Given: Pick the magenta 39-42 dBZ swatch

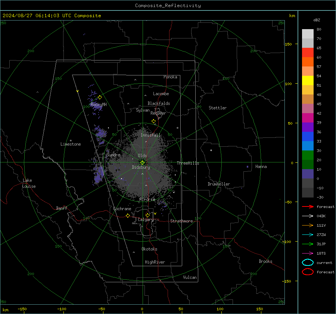Looking at the screenshot, I should 308,118.
